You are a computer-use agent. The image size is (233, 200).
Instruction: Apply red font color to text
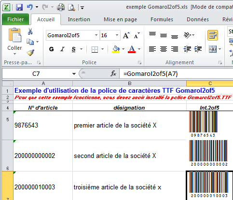pos(132,49)
